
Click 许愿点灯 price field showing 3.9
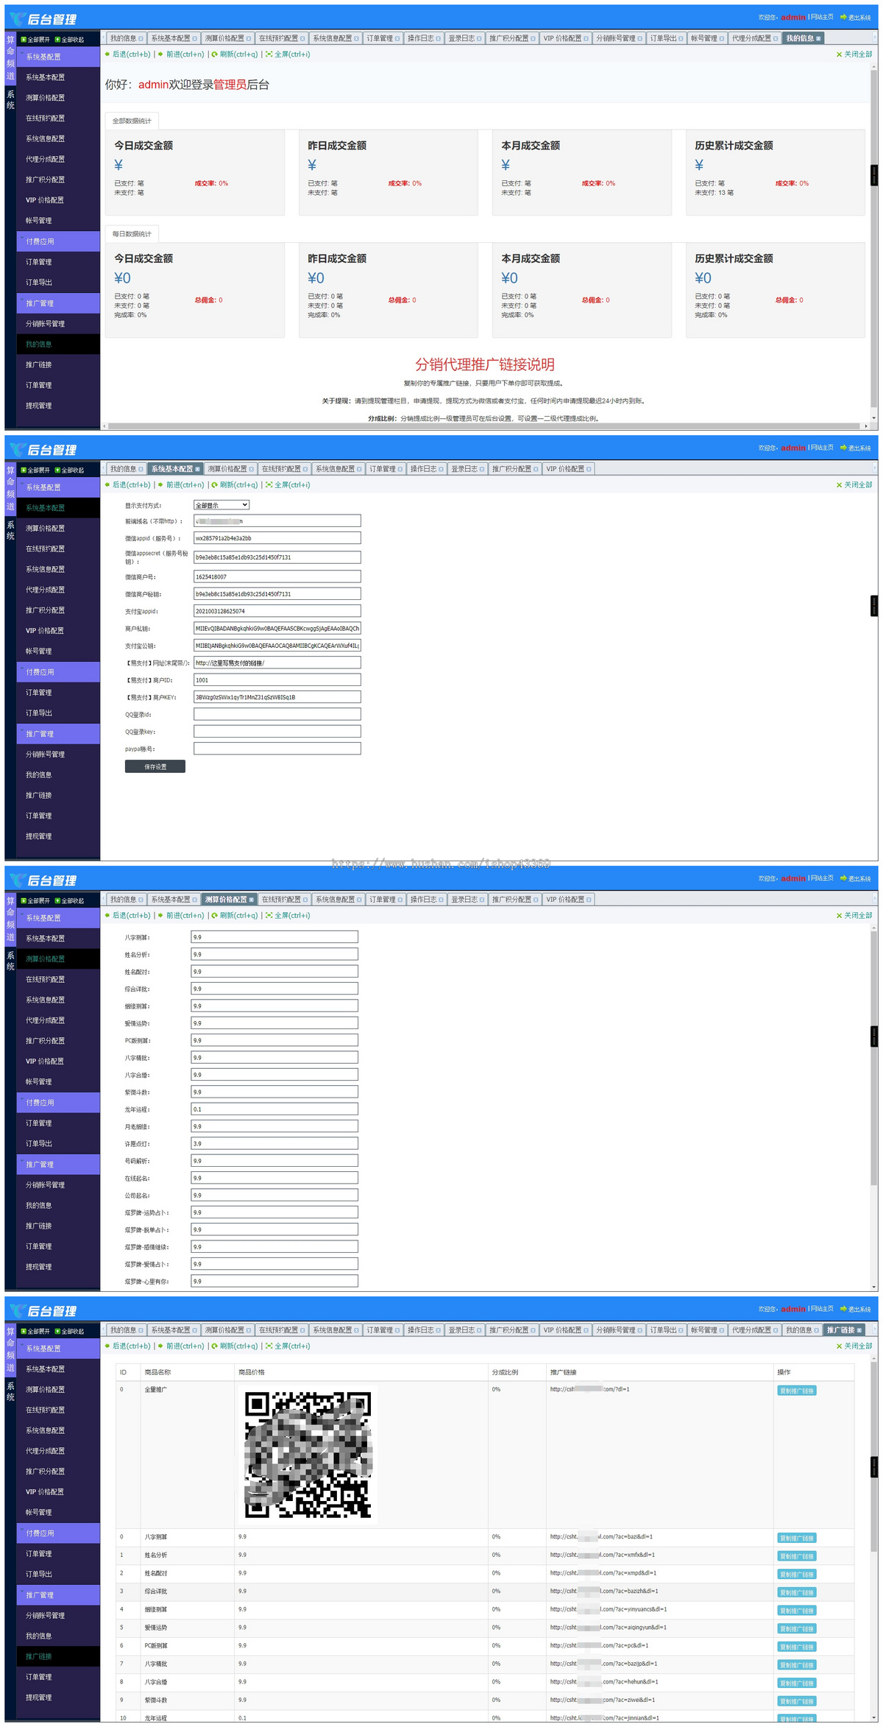coord(274,1143)
